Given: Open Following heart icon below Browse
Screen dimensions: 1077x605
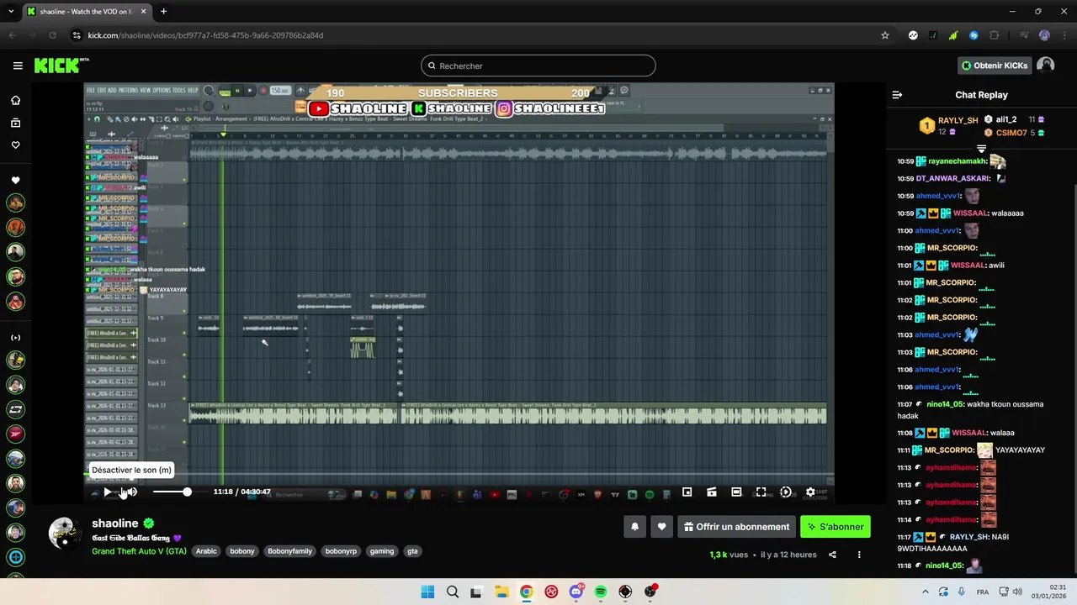Looking at the screenshot, I should [15, 145].
